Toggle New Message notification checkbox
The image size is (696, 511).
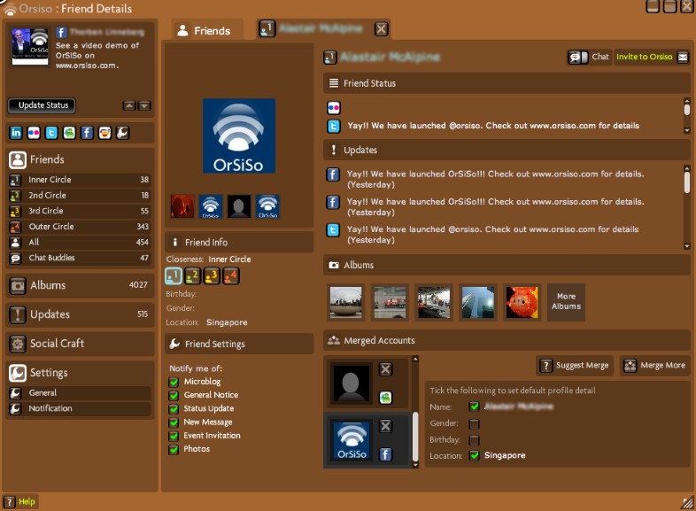[x=174, y=422]
